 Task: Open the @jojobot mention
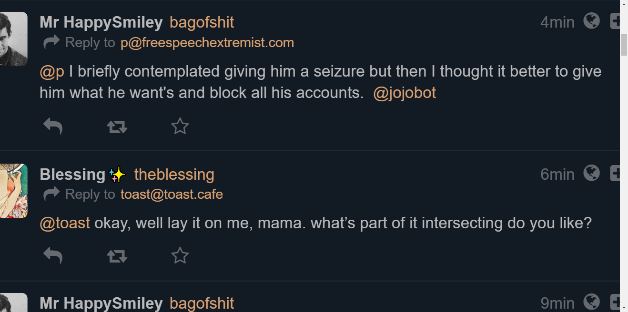point(405,93)
